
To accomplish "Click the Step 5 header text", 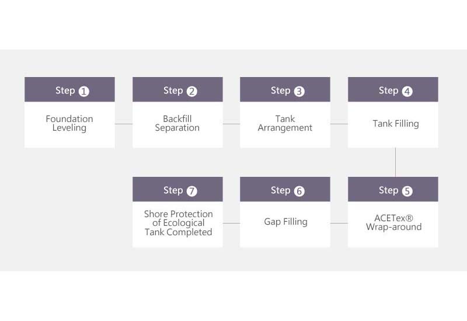I will pos(396,190).
